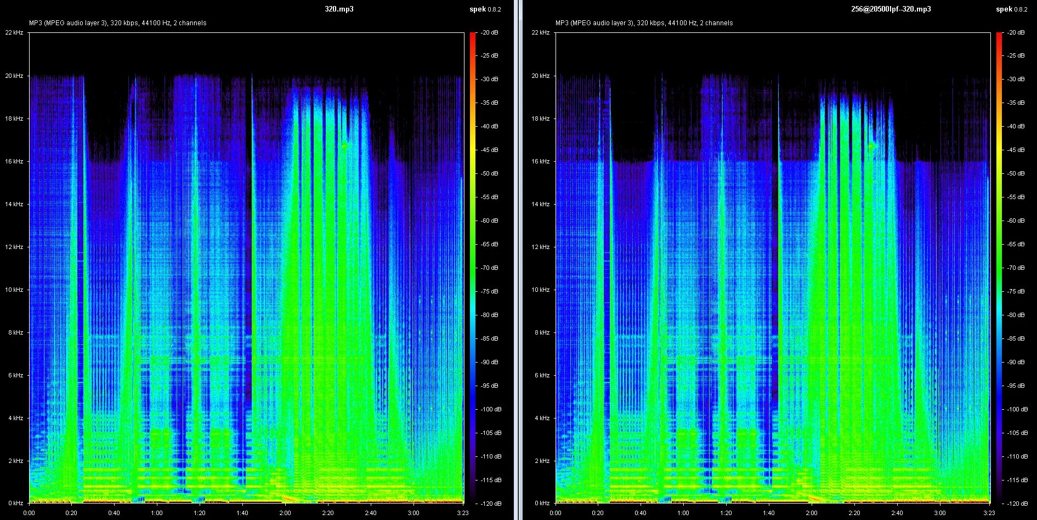This screenshot has height=520, width=1037.
Task: Click the 0:40 time label in 320.mp3 window
Action: pos(114,513)
